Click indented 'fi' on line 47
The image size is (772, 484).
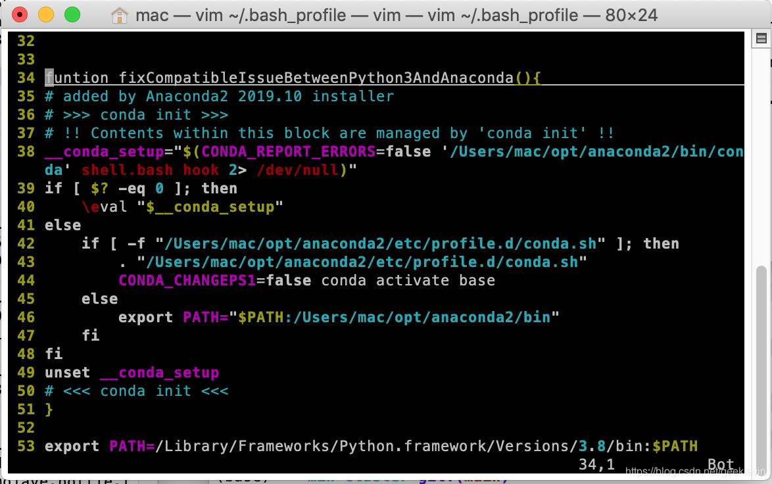point(91,335)
